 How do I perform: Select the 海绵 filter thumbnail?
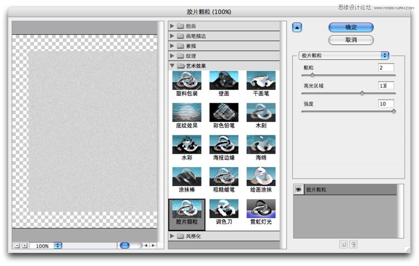[261, 144]
